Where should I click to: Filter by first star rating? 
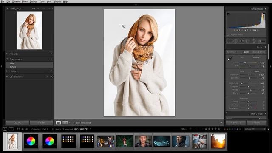[x=206, y=129]
